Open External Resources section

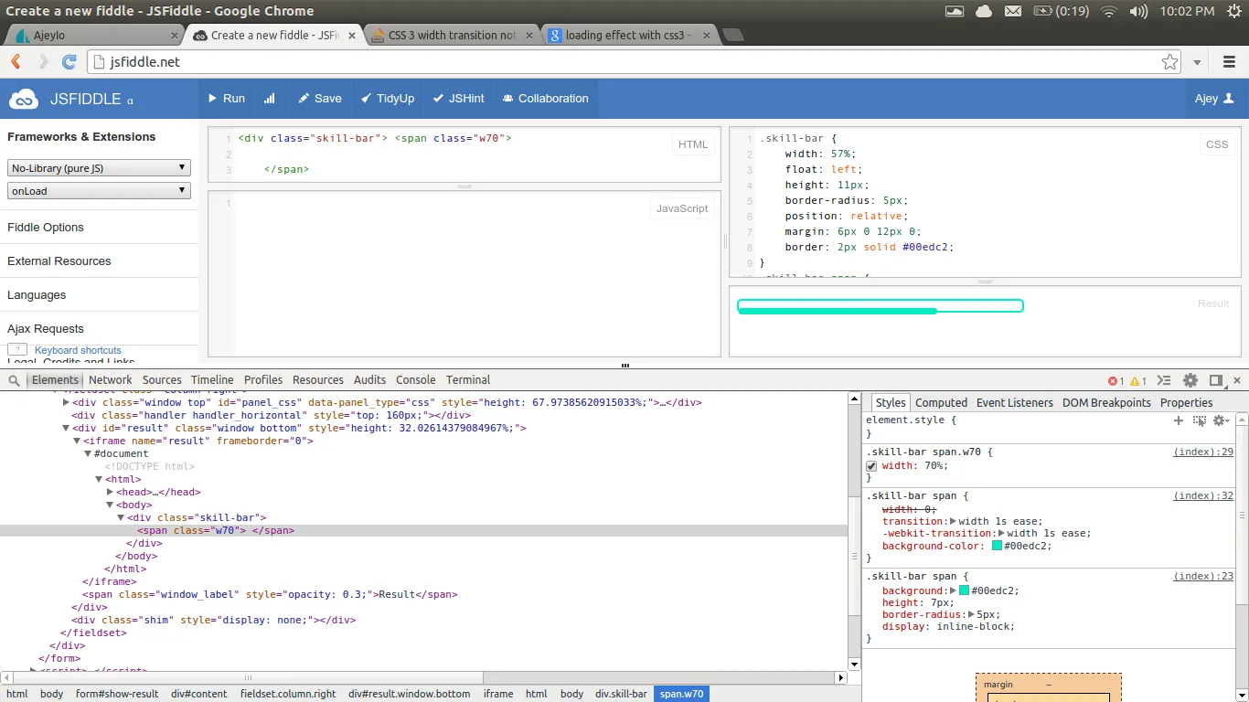click(59, 261)
